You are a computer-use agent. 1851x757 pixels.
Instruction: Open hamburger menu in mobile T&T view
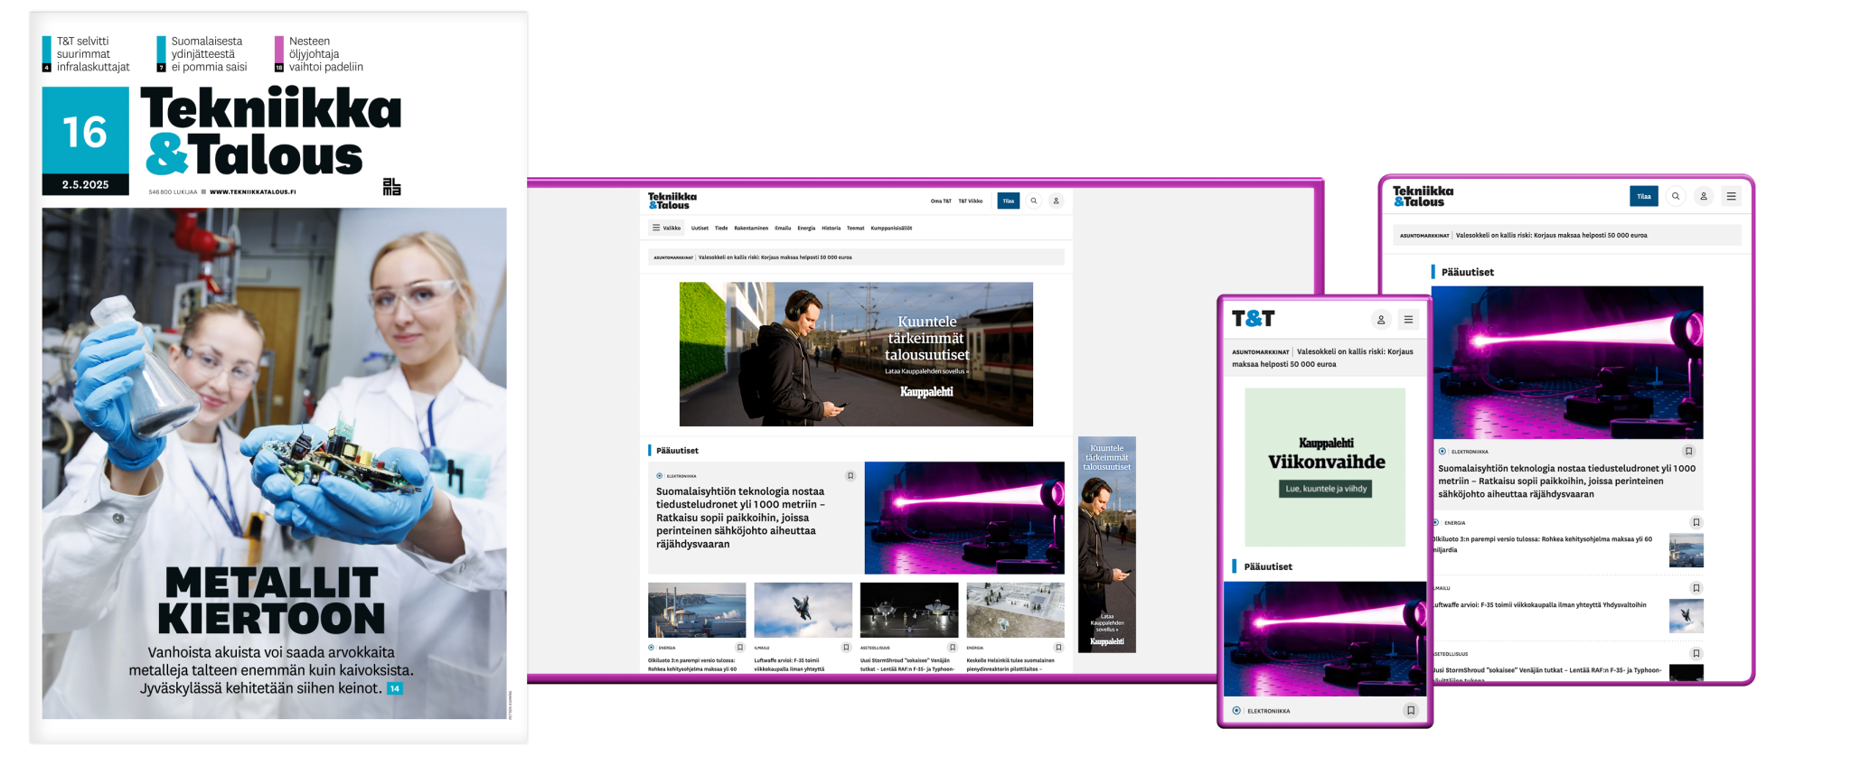[1408, 320]
